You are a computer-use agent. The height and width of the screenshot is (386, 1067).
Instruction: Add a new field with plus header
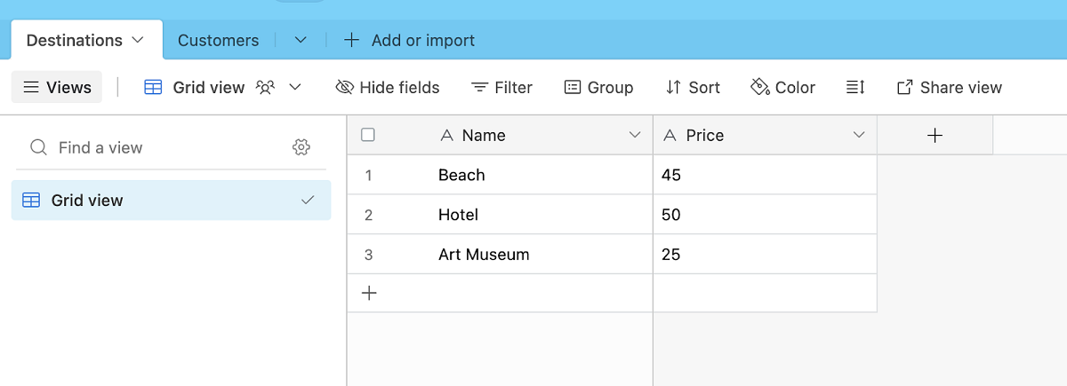tap(935, 135)
